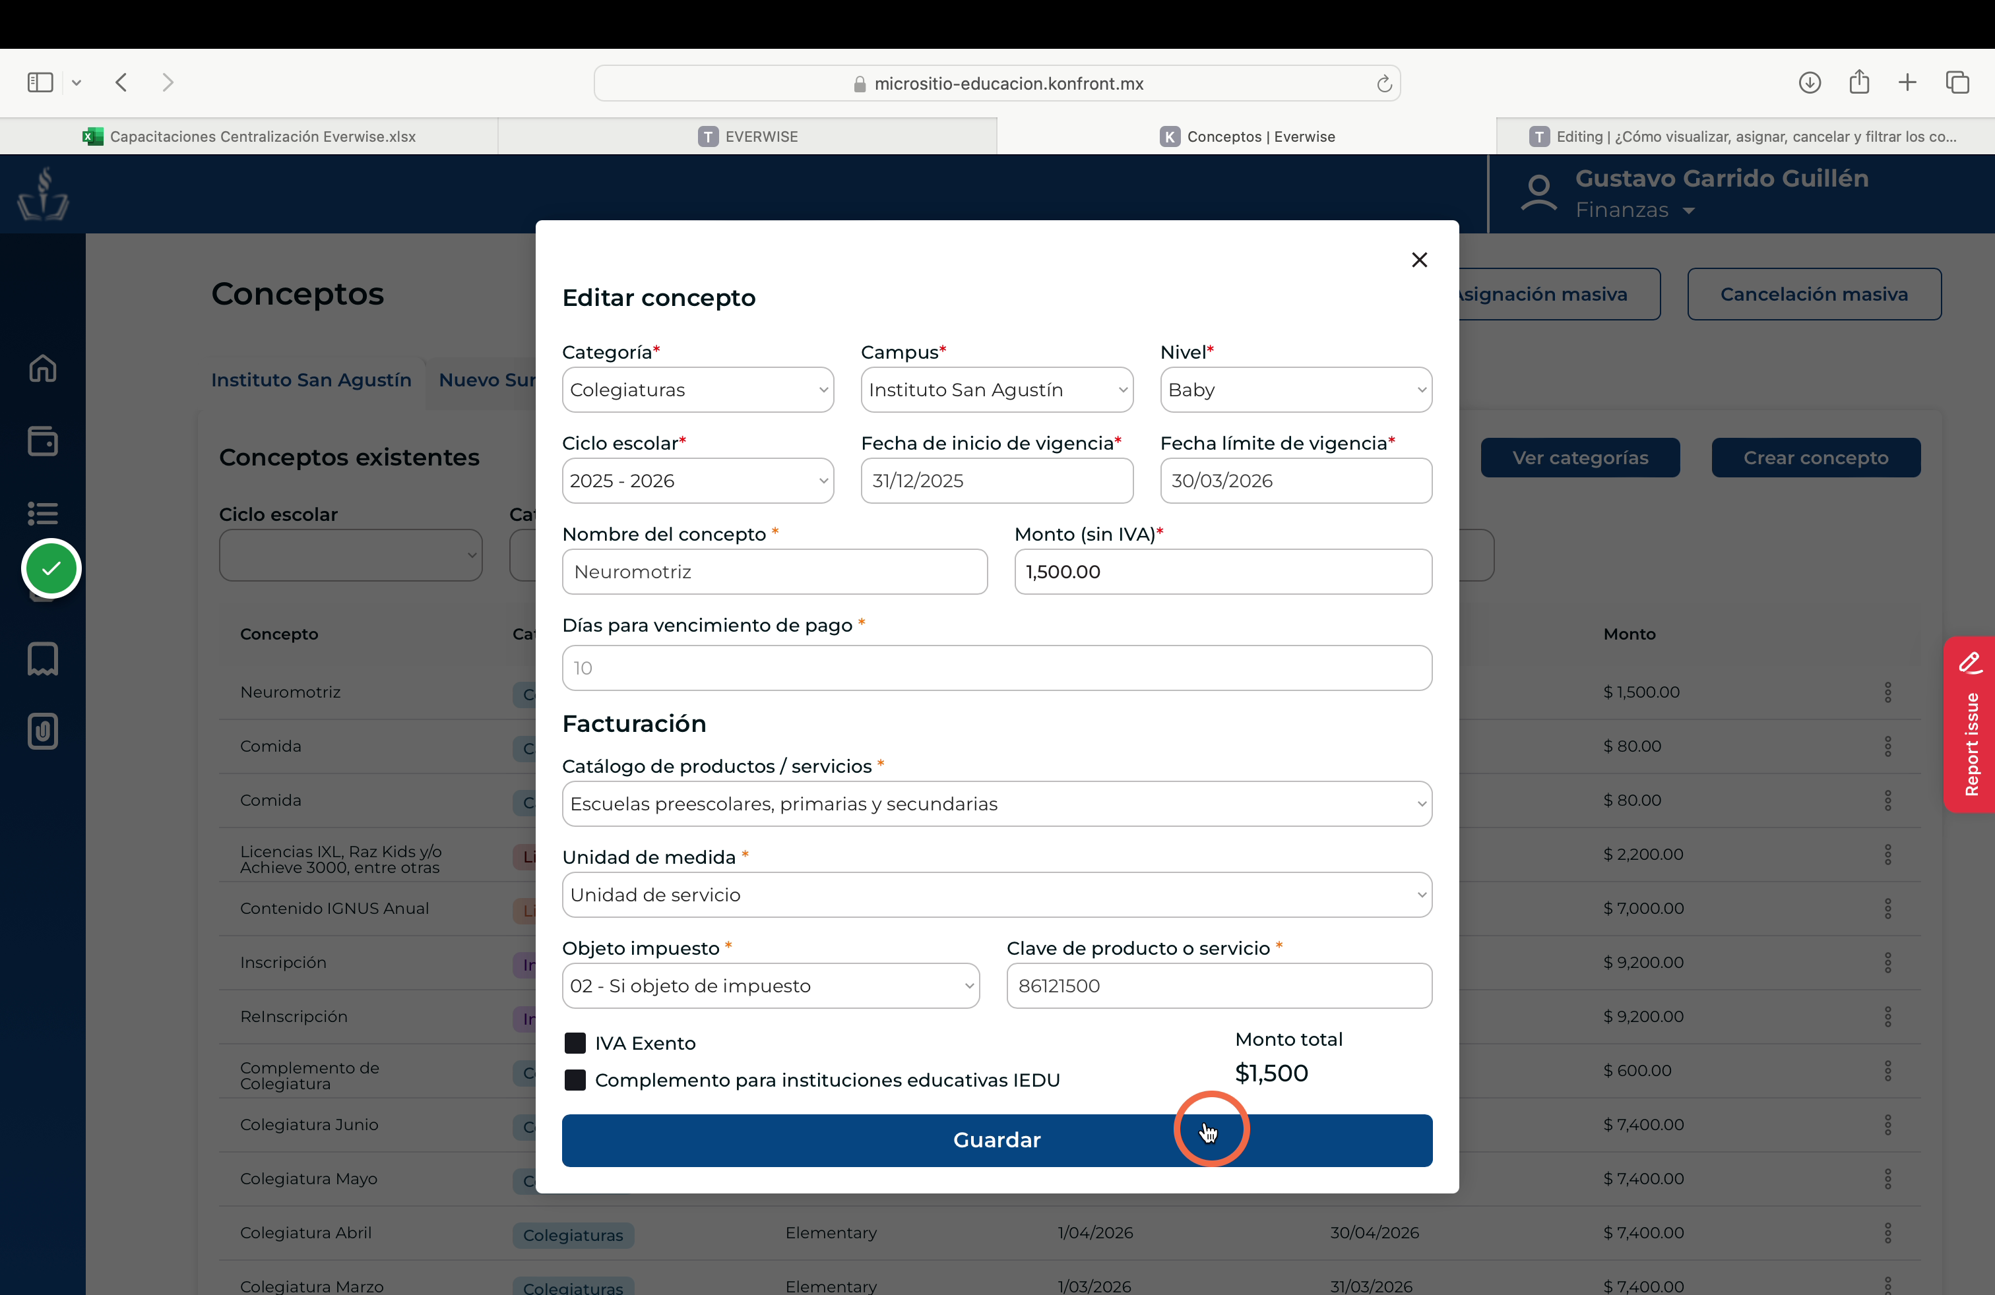Click Clave de producto o servicio field
The height and width of the screenshot is (1295, 1995).
[x=1219, y=986]
